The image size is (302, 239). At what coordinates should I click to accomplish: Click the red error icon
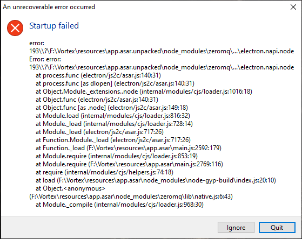pos(15,28)
